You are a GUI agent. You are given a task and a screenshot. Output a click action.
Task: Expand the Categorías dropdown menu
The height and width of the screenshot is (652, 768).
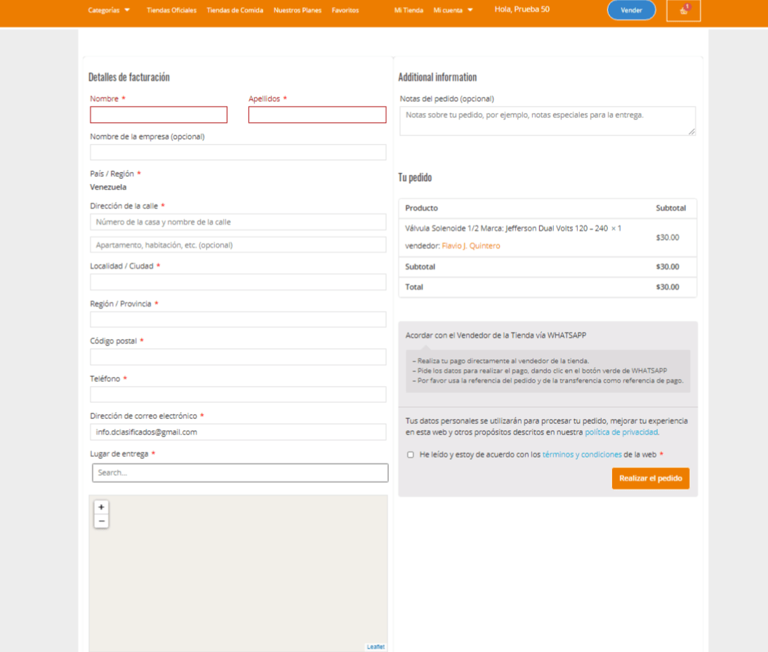[x=109, y=11]
